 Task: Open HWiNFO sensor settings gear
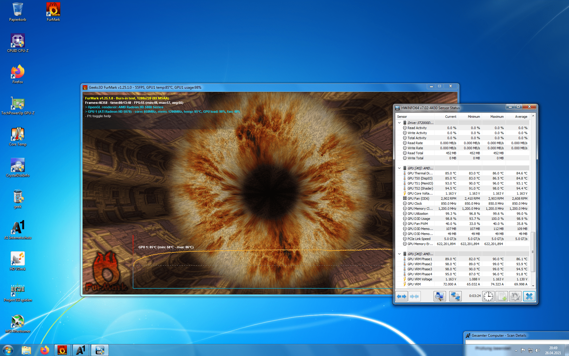(515, 296)
